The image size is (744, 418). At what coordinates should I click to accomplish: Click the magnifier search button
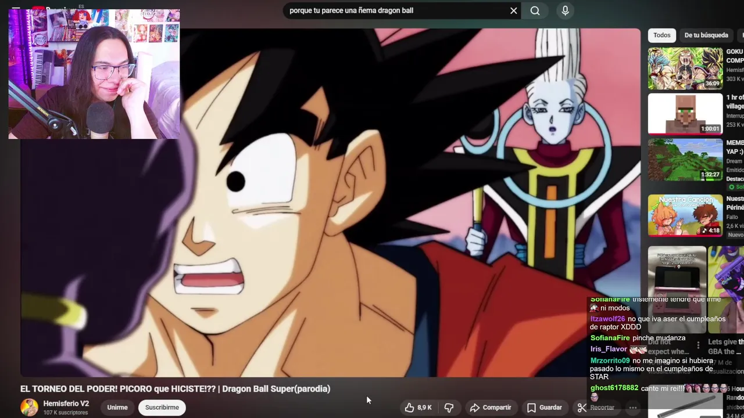click(x=535, y=10)
